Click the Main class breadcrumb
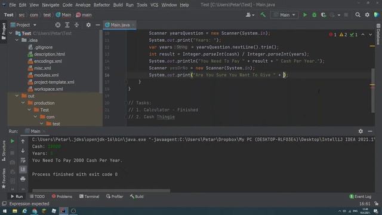 pos(63,15)
